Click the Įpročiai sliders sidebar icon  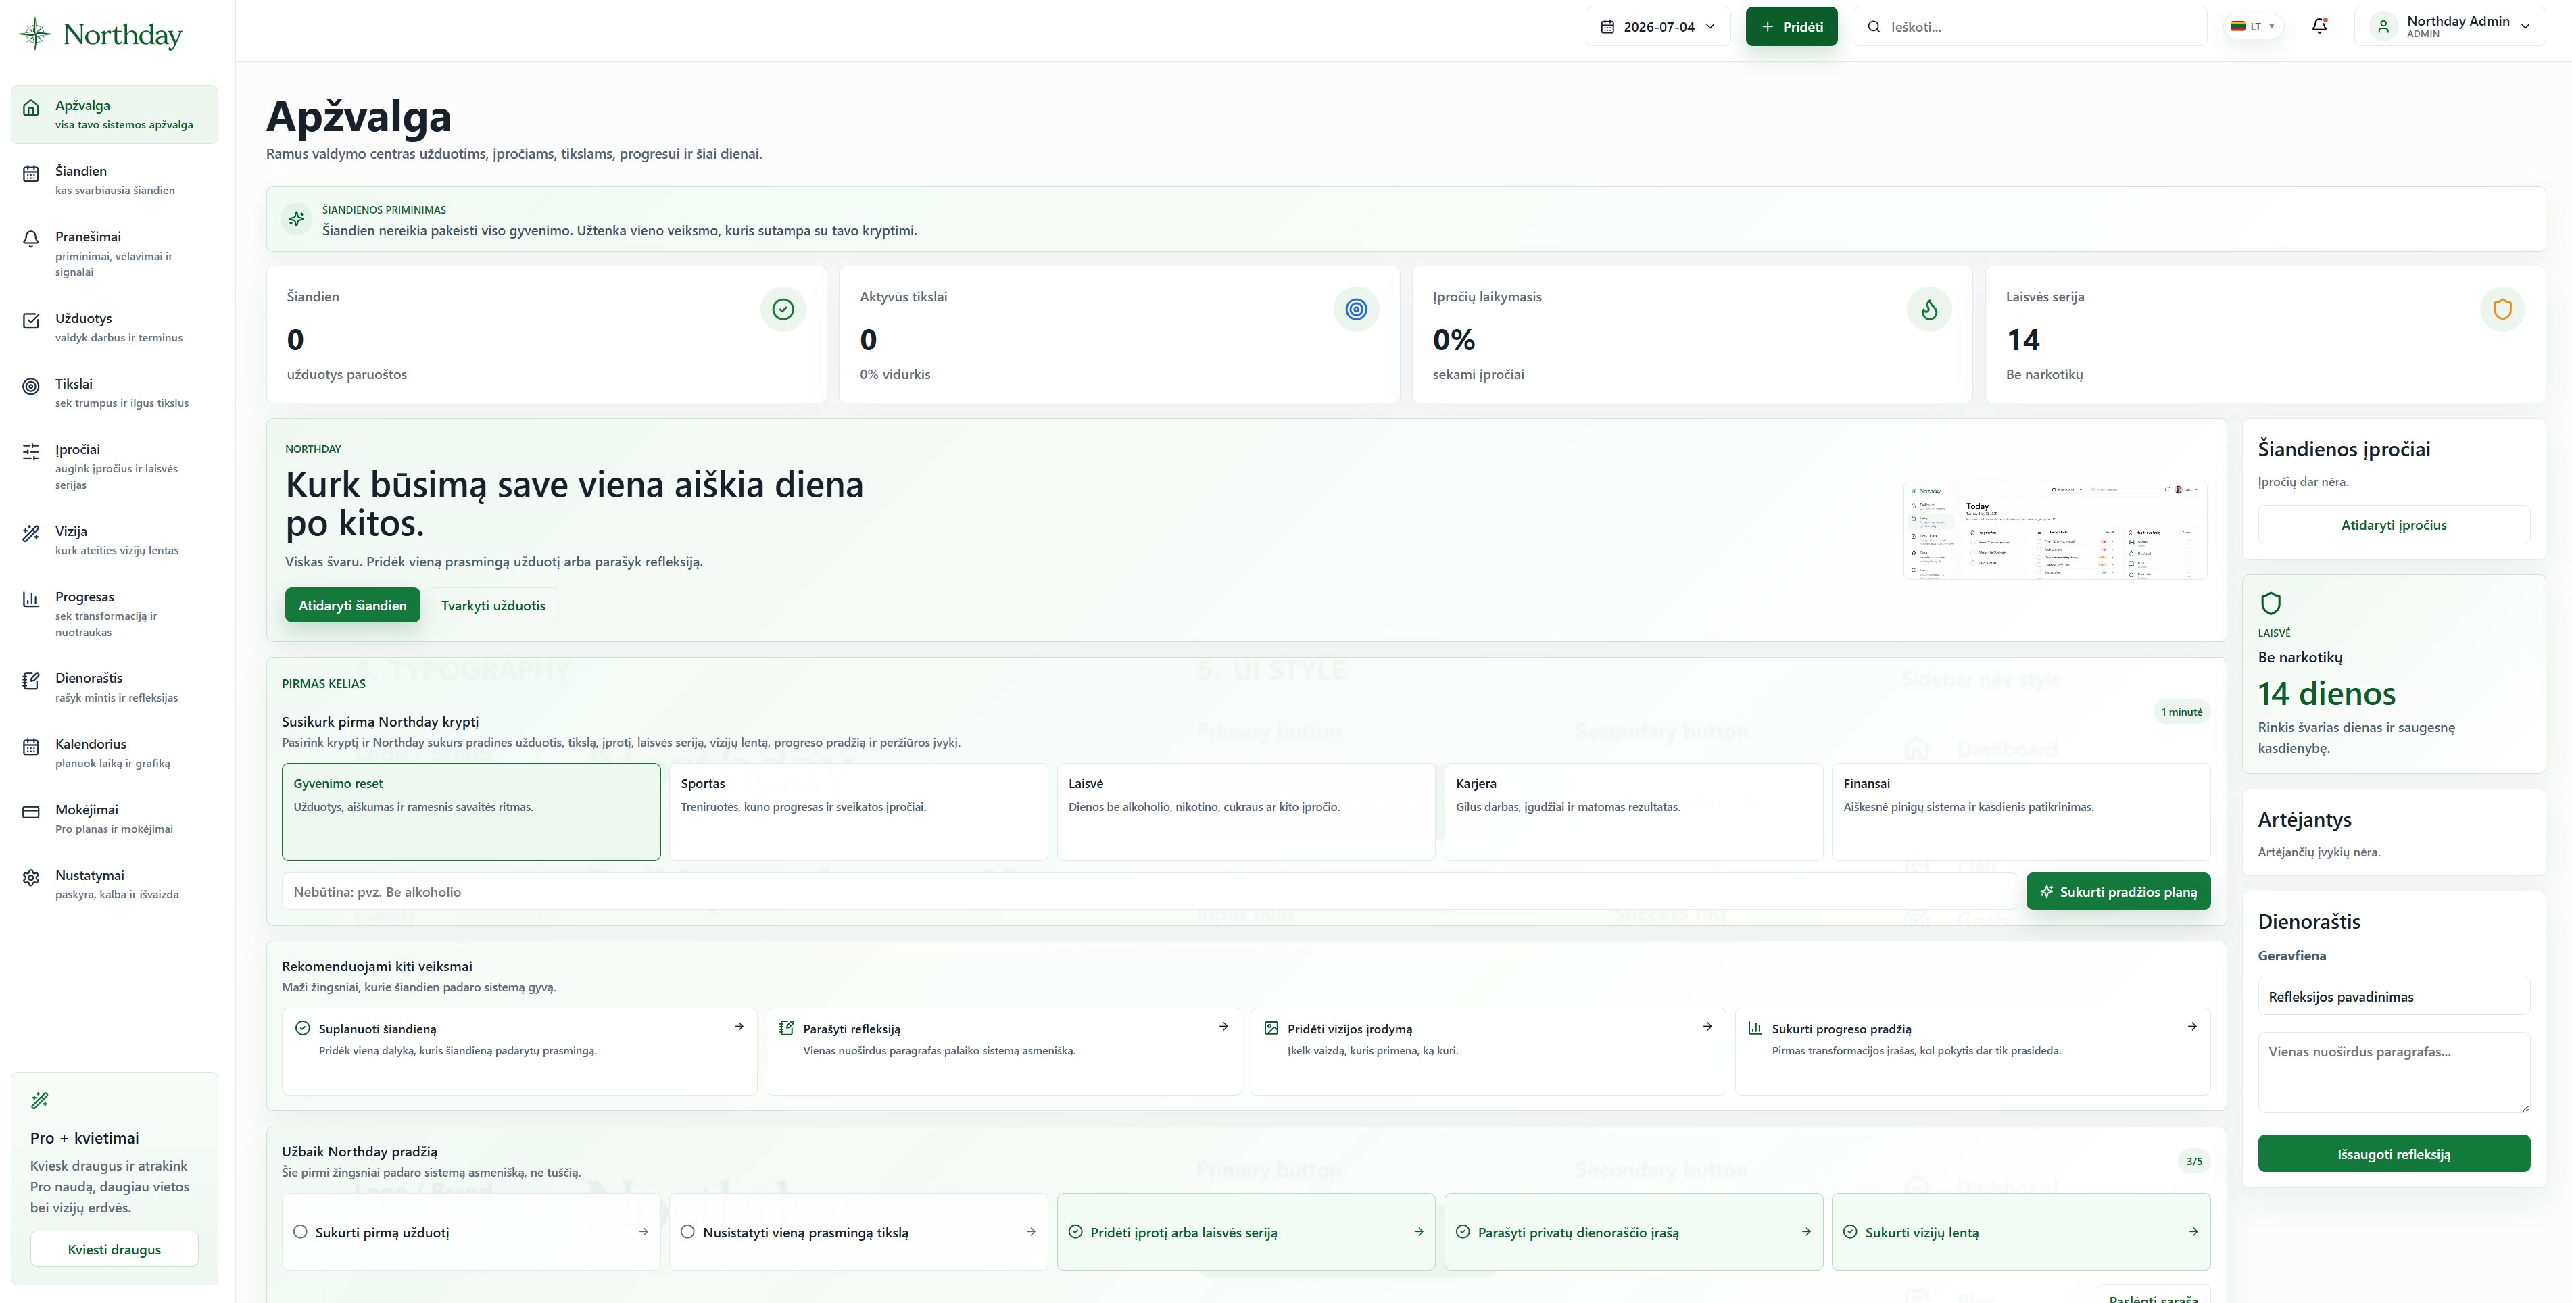31,451
